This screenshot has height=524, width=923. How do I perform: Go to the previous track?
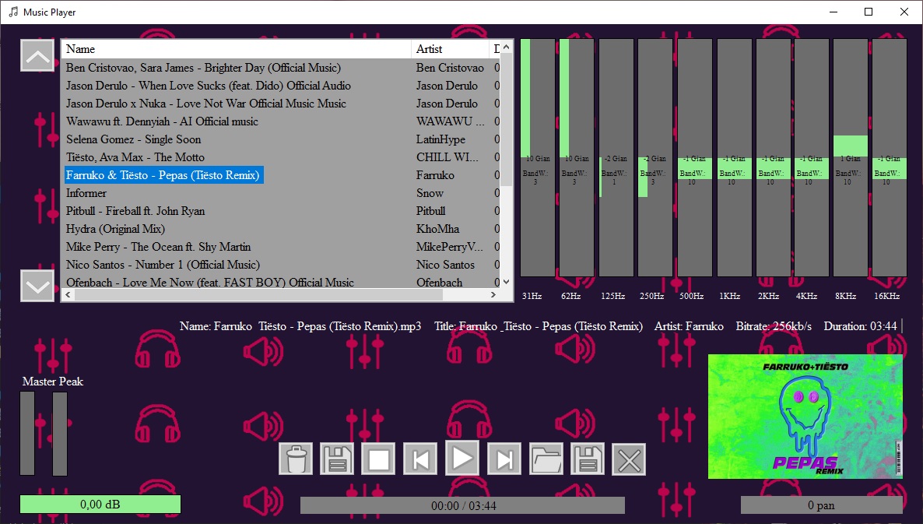click(420, 459)
